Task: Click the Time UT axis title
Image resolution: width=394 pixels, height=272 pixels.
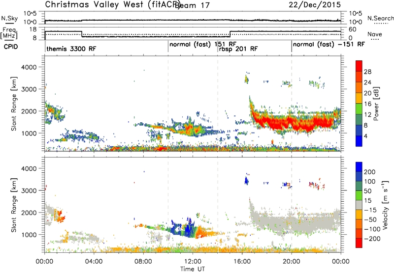Action: pos(193,269)
